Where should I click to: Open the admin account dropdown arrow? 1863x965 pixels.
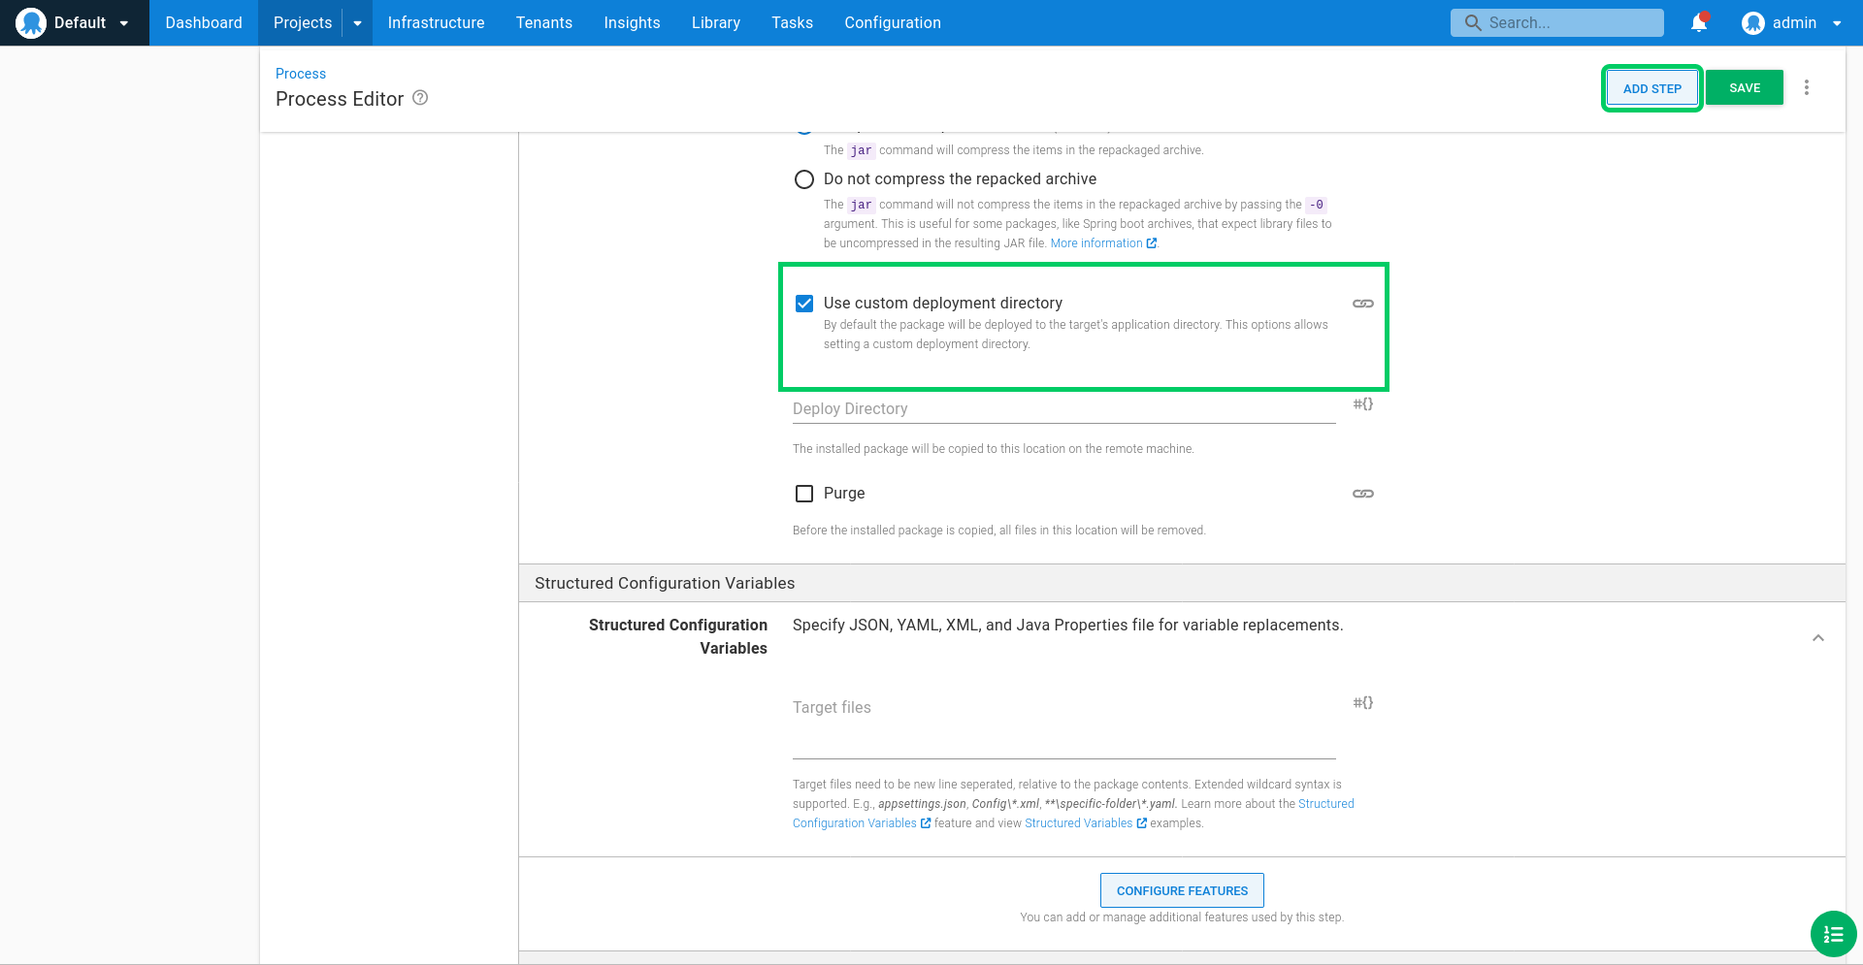tap(1837, 23)
